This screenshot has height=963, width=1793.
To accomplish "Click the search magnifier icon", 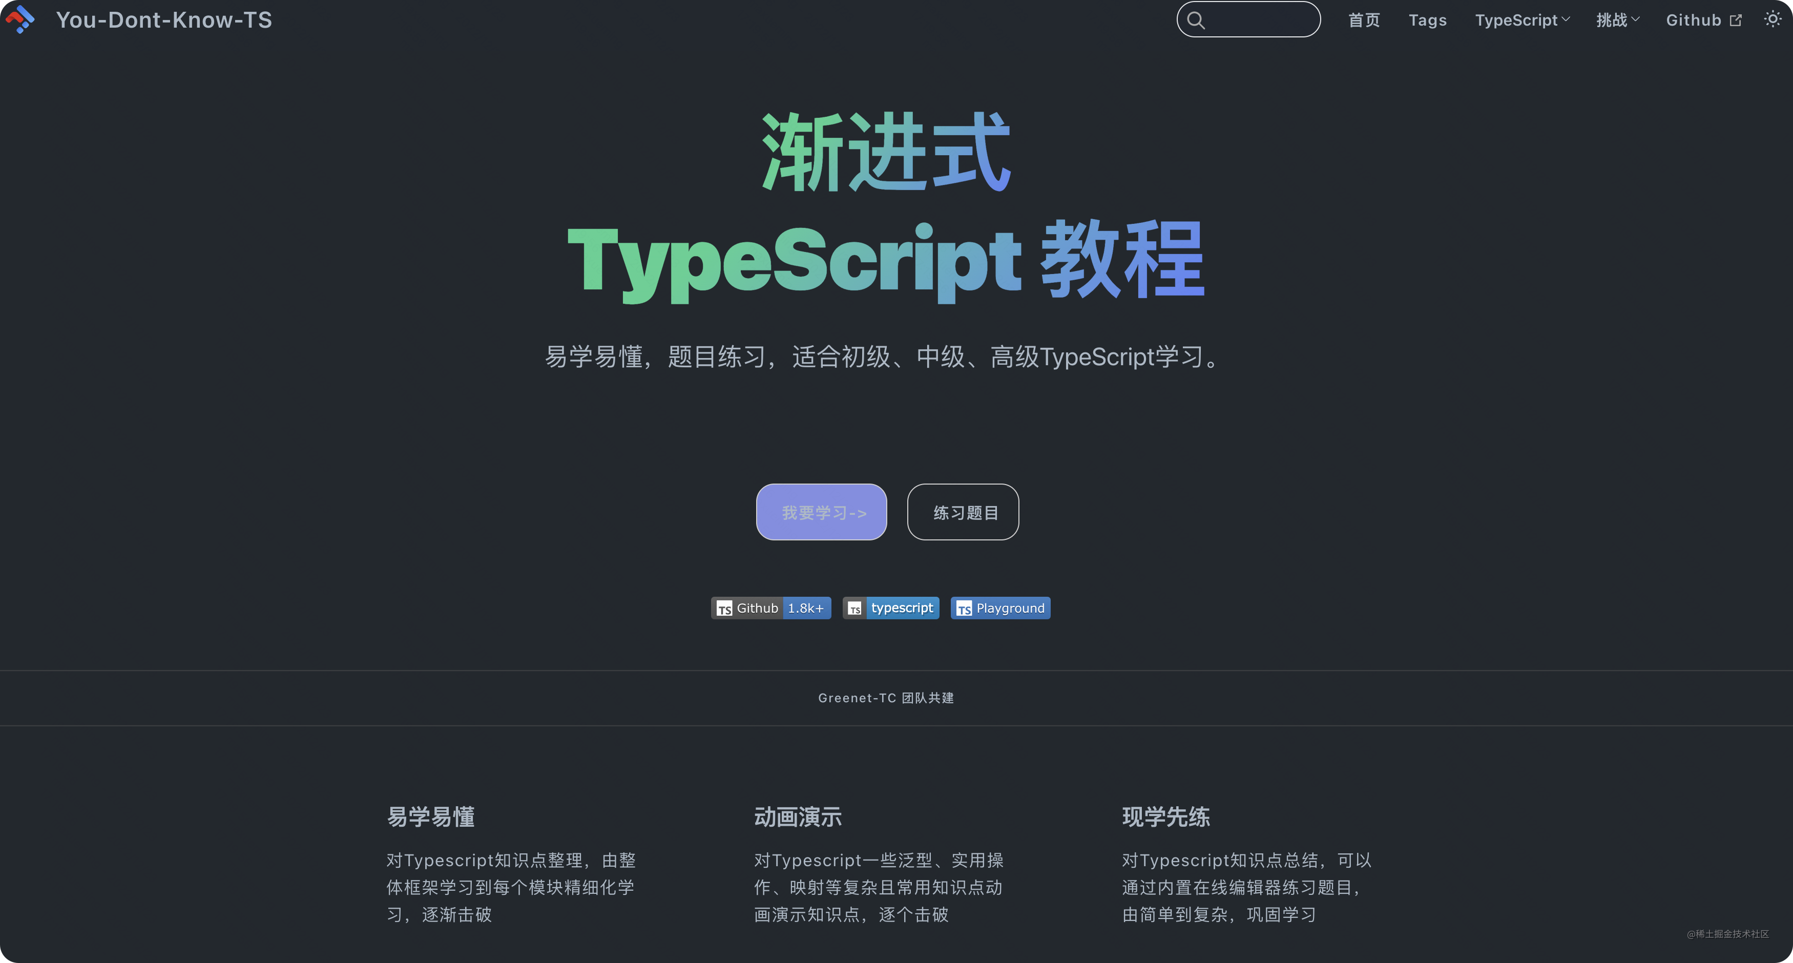I will pyautogui.click(x=1196, y=19).
